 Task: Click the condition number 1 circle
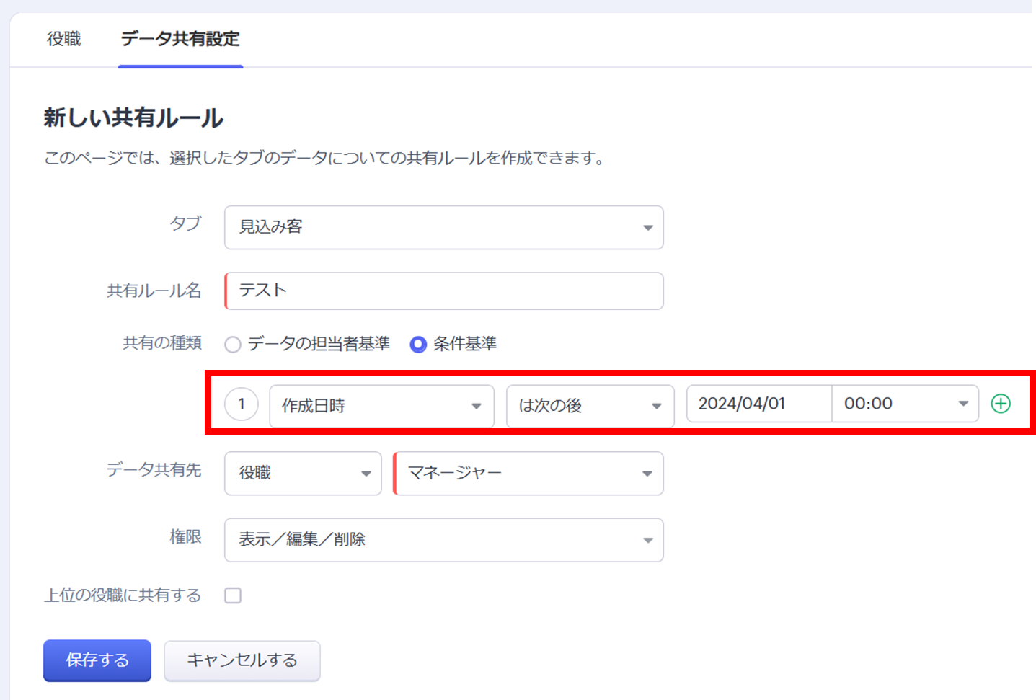[x=242, y=404]
